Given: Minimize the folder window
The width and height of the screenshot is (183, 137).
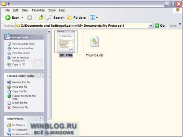Looking at the screenshot, I should click(x=167, y=4).
